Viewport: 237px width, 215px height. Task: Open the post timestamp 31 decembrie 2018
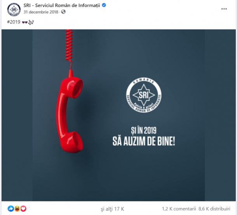[x=41, y=12]
